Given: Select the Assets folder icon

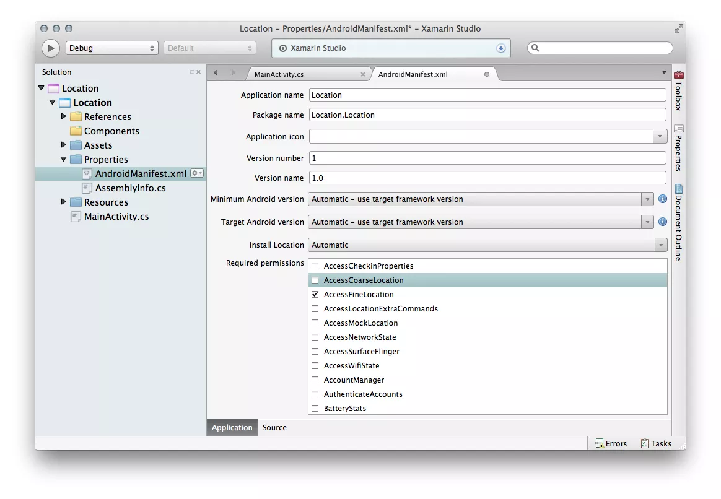Looking at the screenshot, I should (76, 145).
